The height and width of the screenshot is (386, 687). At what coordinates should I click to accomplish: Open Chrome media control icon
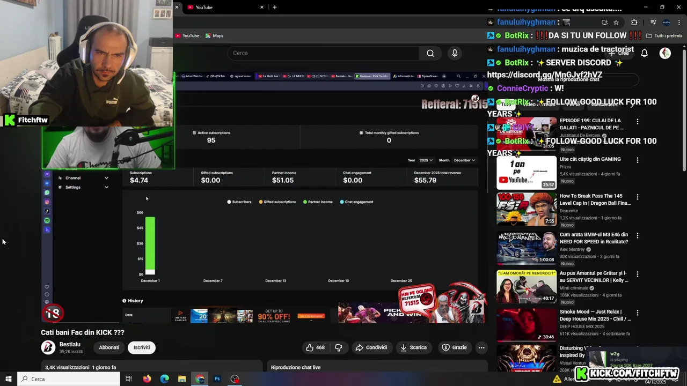653,23
